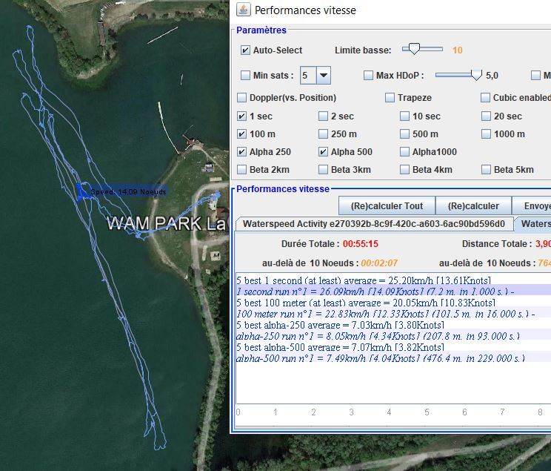Click the Limite basse slider handle
551x471 pixels.
click(415, 50)
